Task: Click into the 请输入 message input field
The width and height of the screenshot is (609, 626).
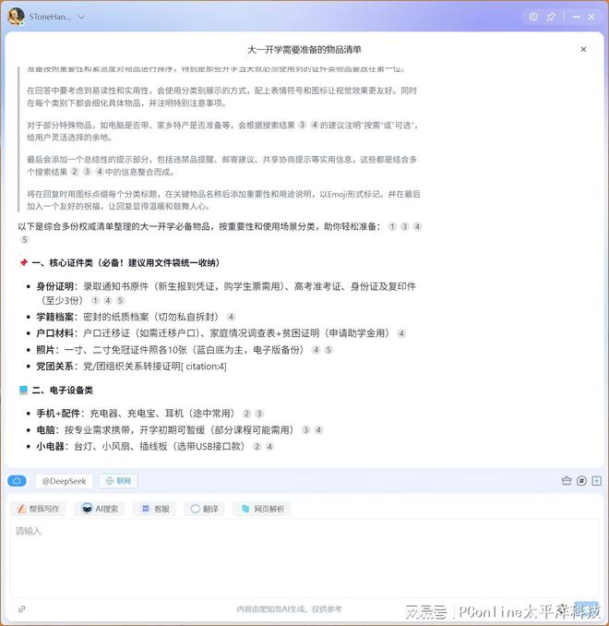Action: pos(304,559)
